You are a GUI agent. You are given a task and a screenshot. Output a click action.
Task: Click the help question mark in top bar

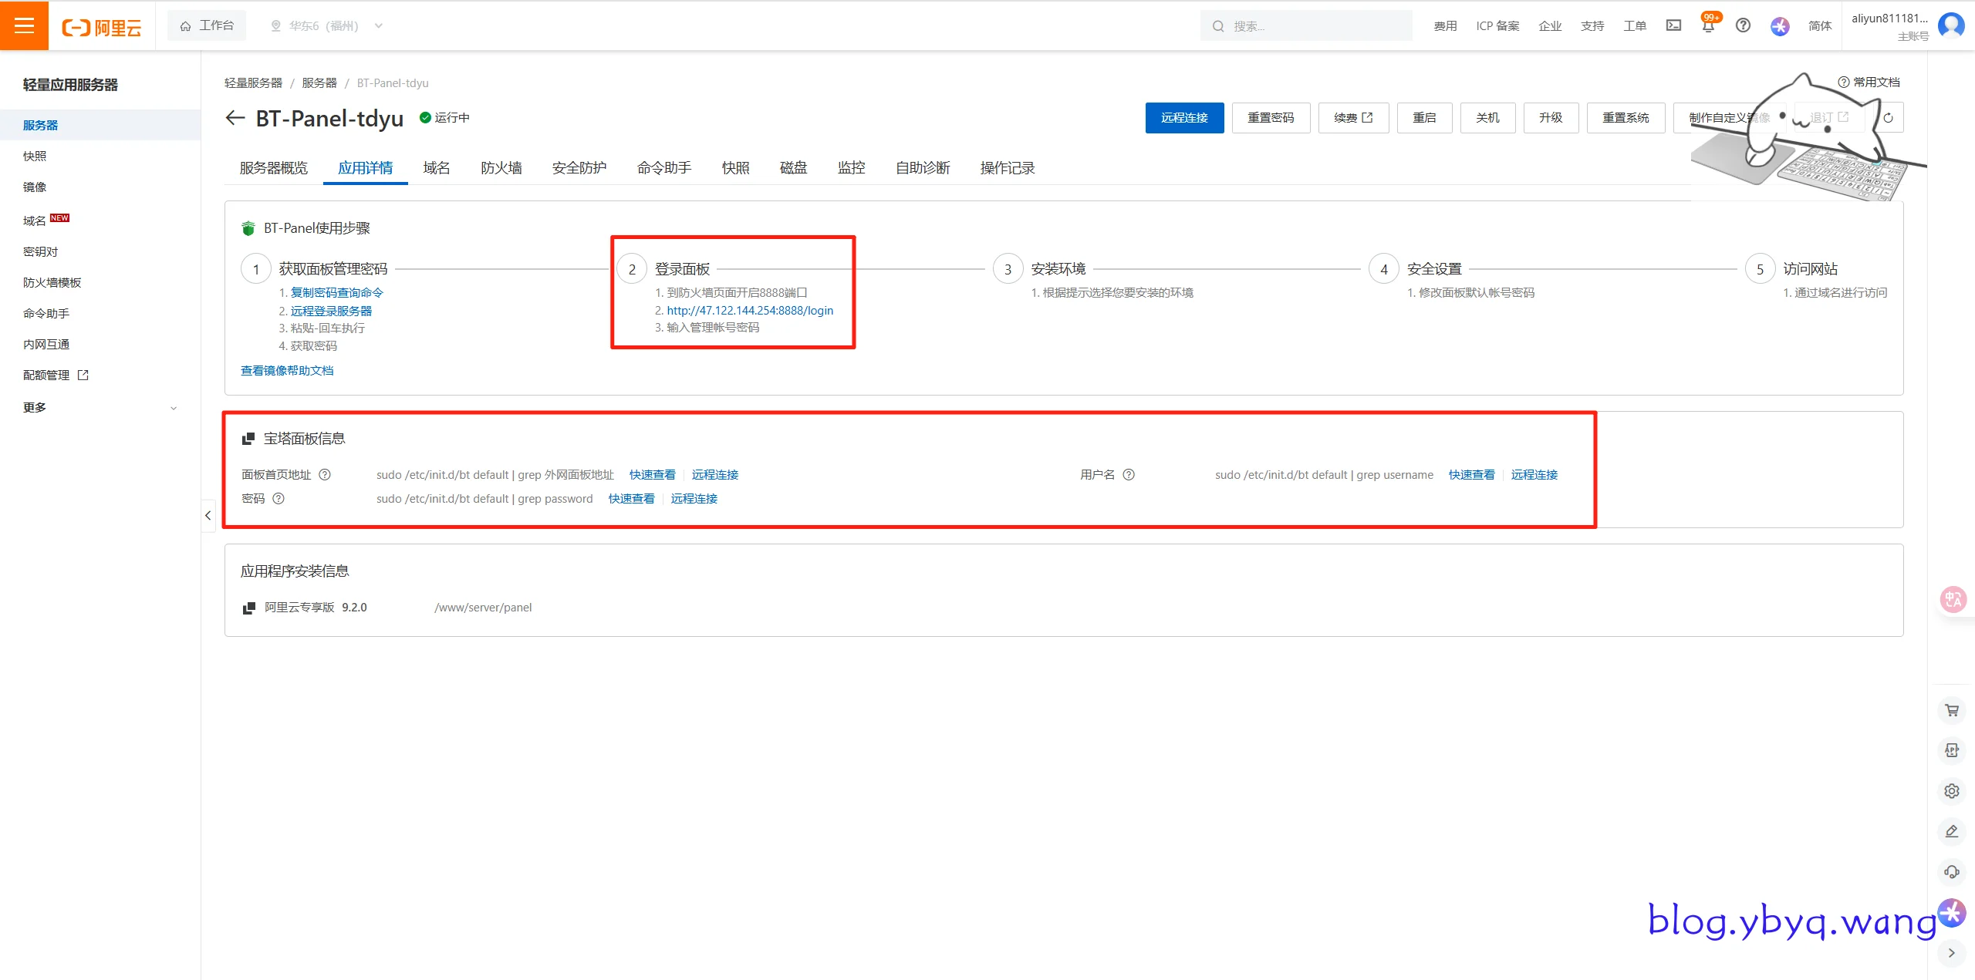[1743, 25]
